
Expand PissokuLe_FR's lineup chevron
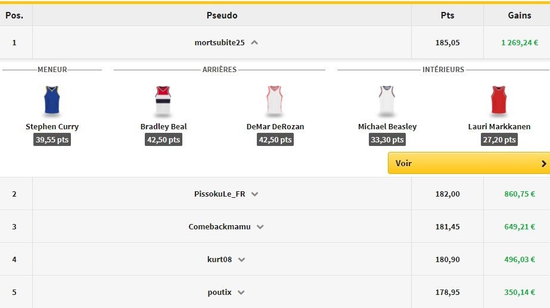coord(254,194)
